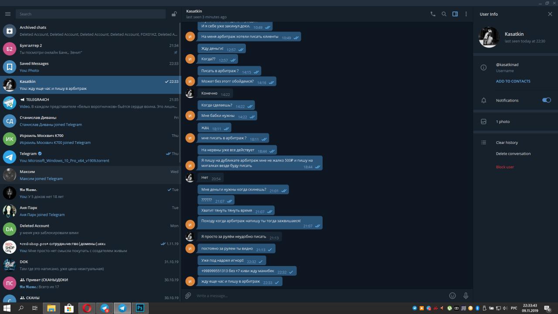
Task: Open the Аня Парк chat
Action: tap(90, 211)
